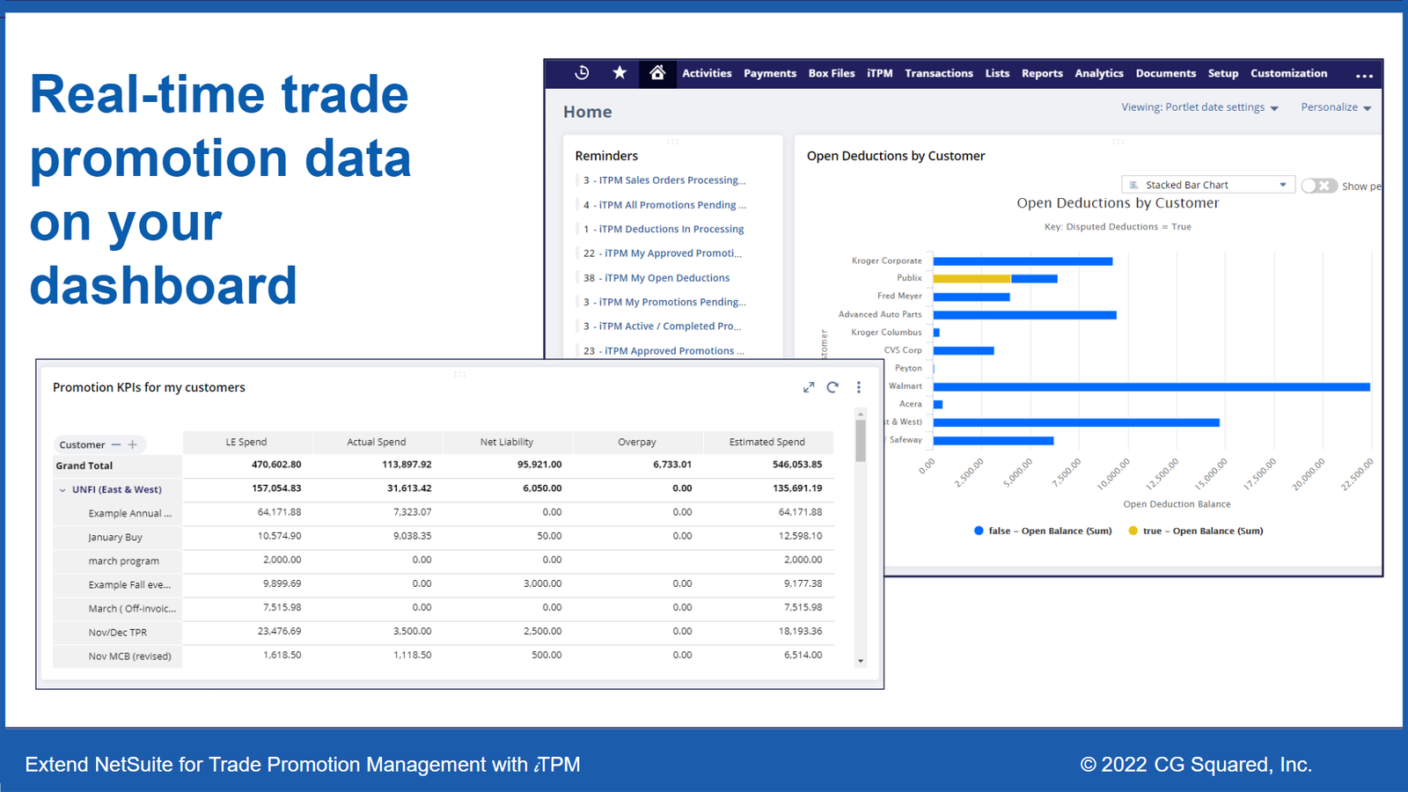Click the false Open Balance blue legend marker
1408x792 pixels.
click(x=979, y=531)
